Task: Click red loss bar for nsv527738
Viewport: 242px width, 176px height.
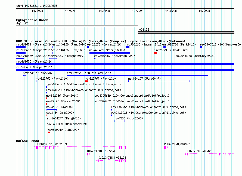Action: pyautogui.click(x=156, y=53)
